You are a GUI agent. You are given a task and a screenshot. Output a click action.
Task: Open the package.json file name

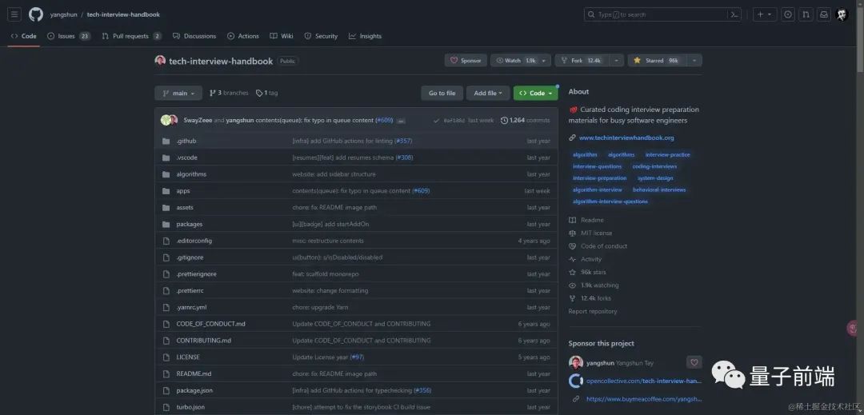[194, 390]
